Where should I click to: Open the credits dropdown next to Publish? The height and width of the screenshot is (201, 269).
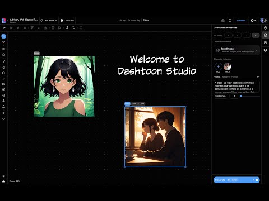[253, 20]
